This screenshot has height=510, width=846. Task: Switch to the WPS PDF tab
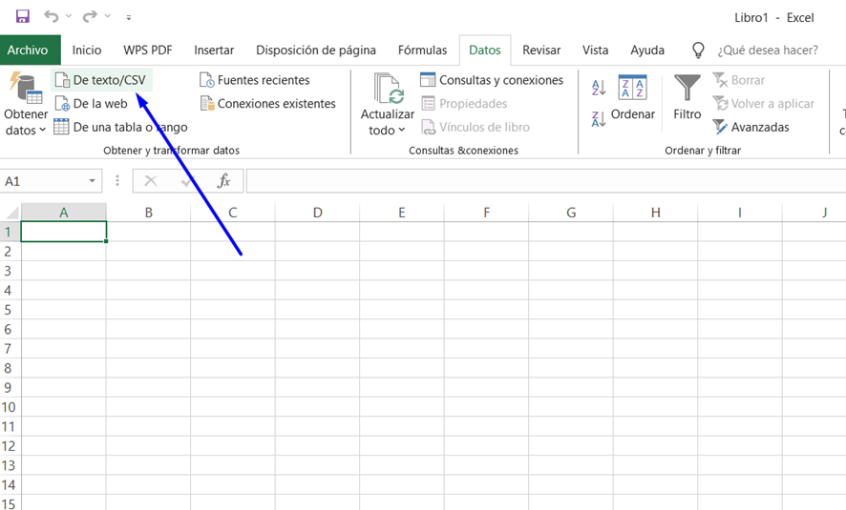tap(148, 51)
